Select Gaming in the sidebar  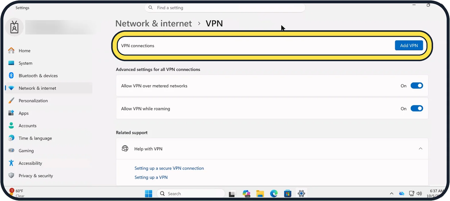(49, 150)
